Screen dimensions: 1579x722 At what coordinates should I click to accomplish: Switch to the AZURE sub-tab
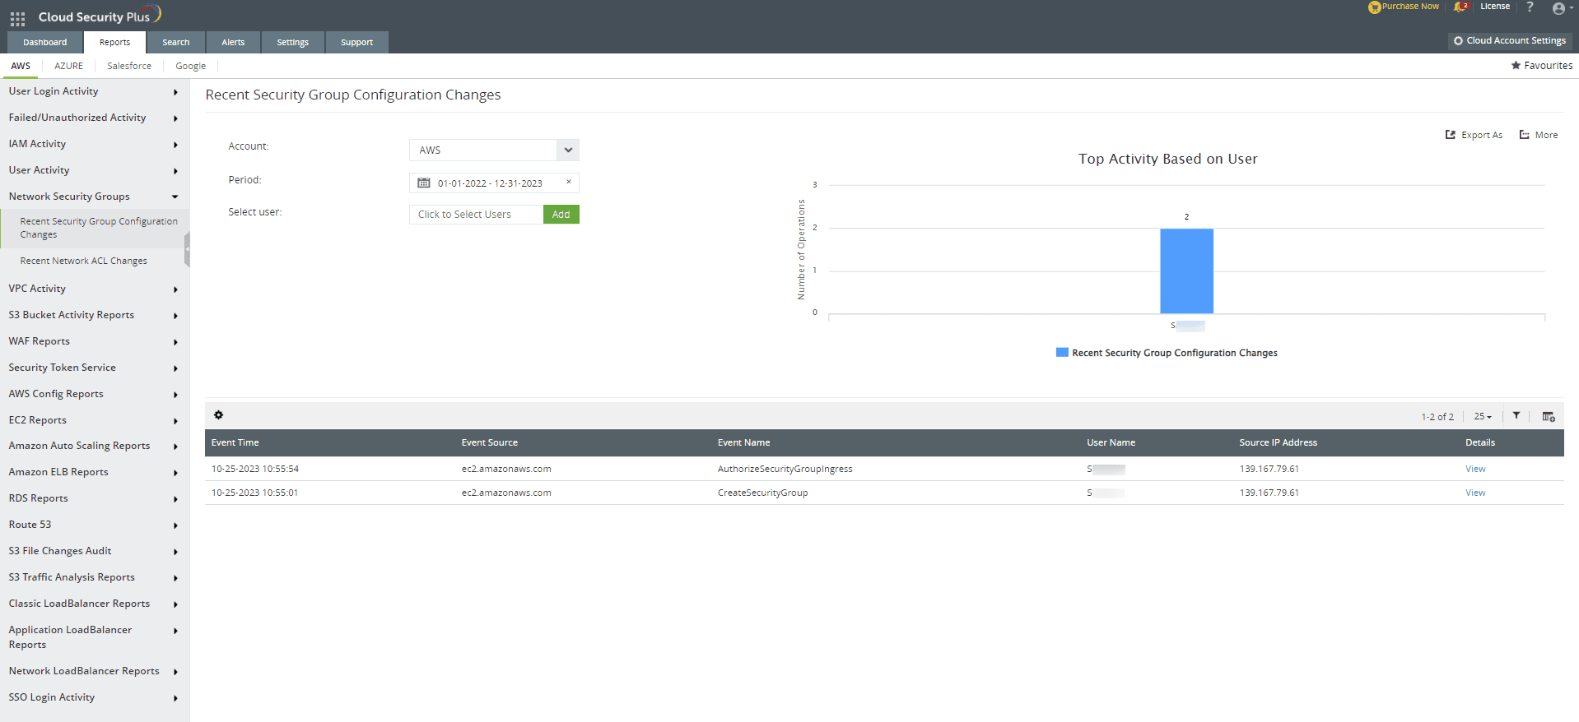click(68, 66)
